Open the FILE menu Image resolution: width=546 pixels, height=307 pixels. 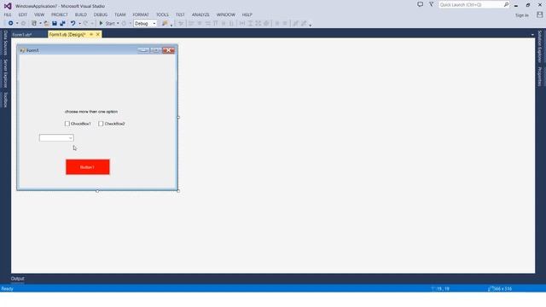coord(8,14)
